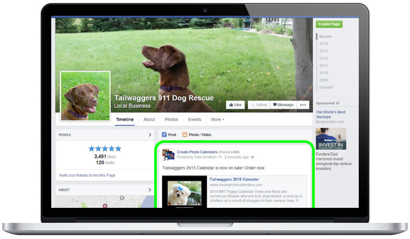Switch to the Events tab
The width and height of the screenshot is (410, 239).
coord(194,119)
